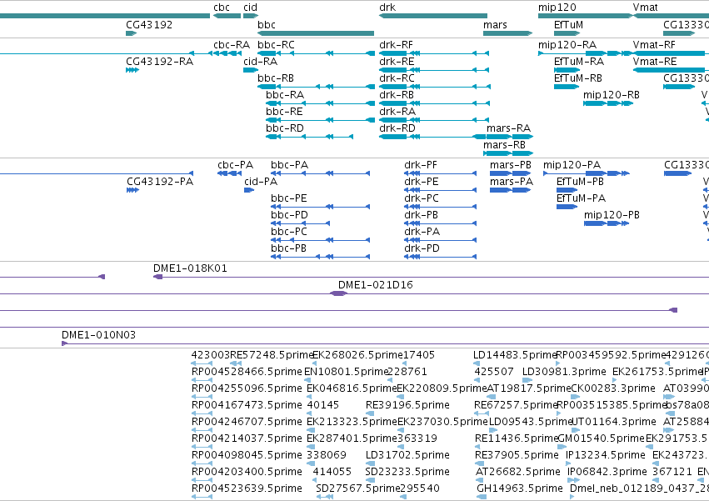
Task: Select the mip120-PB protein glyph
Action: point(607,223)
